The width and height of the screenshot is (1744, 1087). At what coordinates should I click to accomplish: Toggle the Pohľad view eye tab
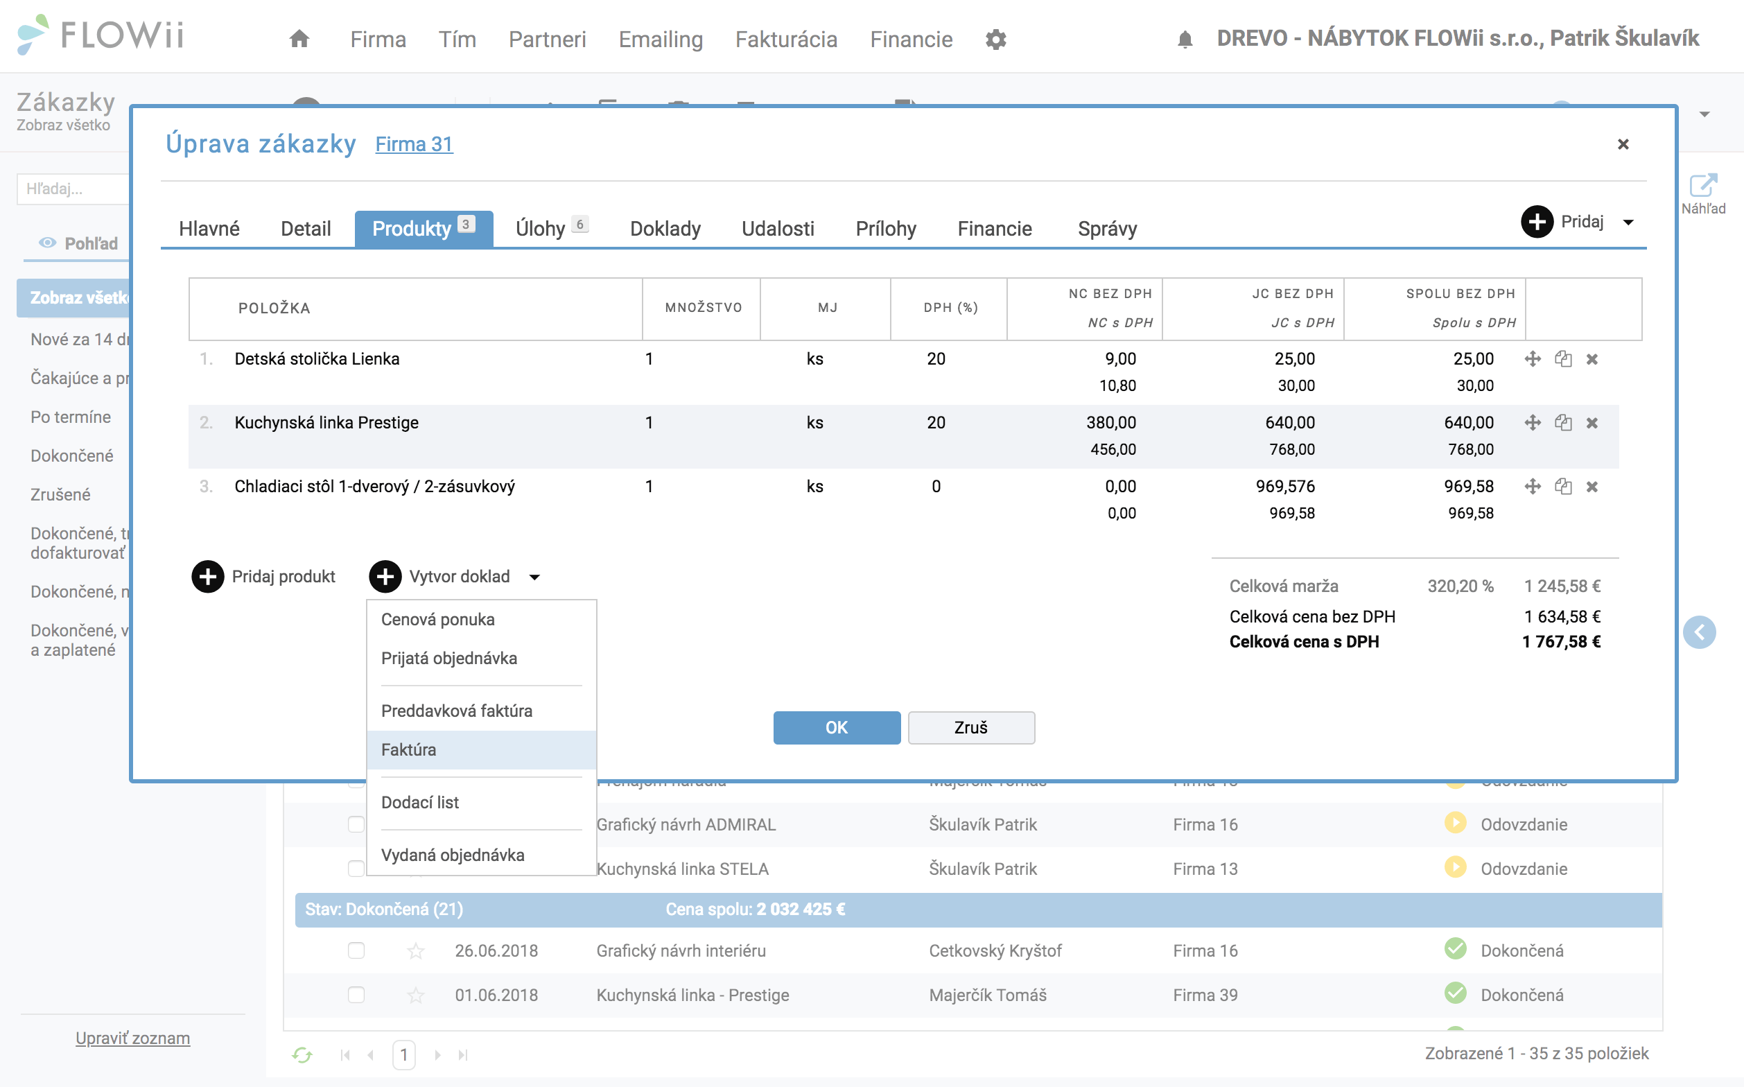click(78, 244)
